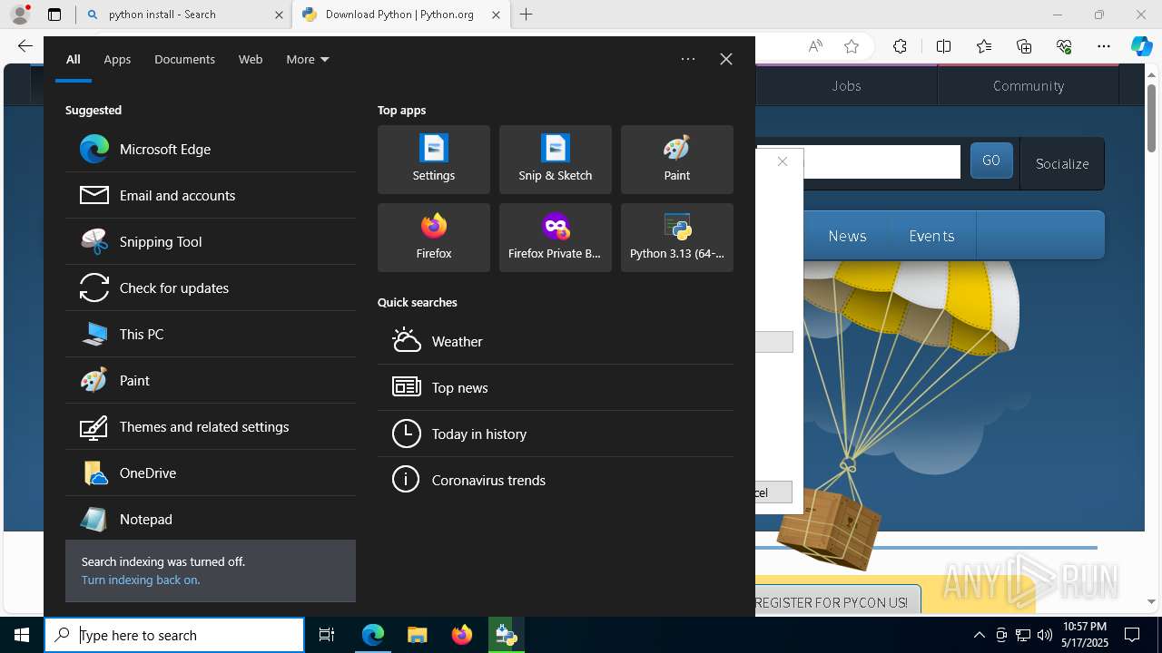Open OneDrive from suggestions
The width and height of the screenshot is (1162, 653).
tap(211, 473)
